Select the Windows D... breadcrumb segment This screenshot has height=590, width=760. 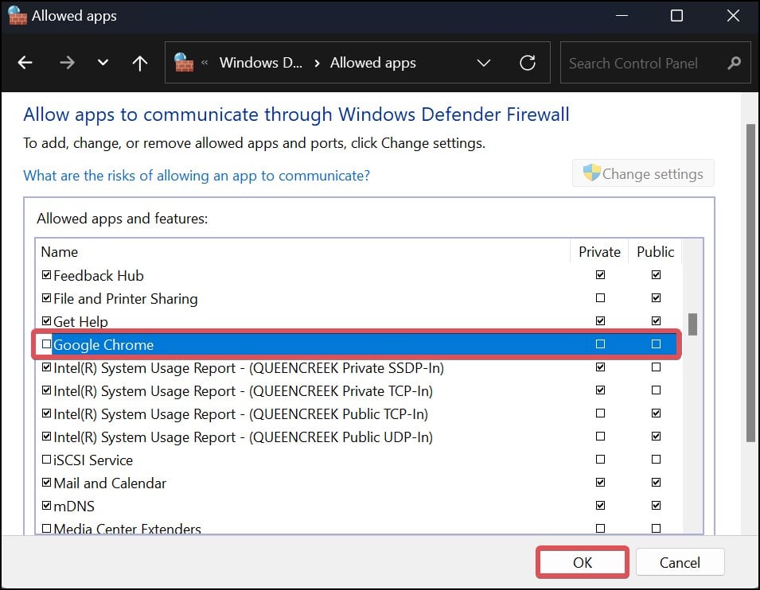(x=261, y=63)
